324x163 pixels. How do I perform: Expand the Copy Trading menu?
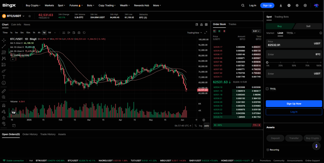tap(107, 5)
